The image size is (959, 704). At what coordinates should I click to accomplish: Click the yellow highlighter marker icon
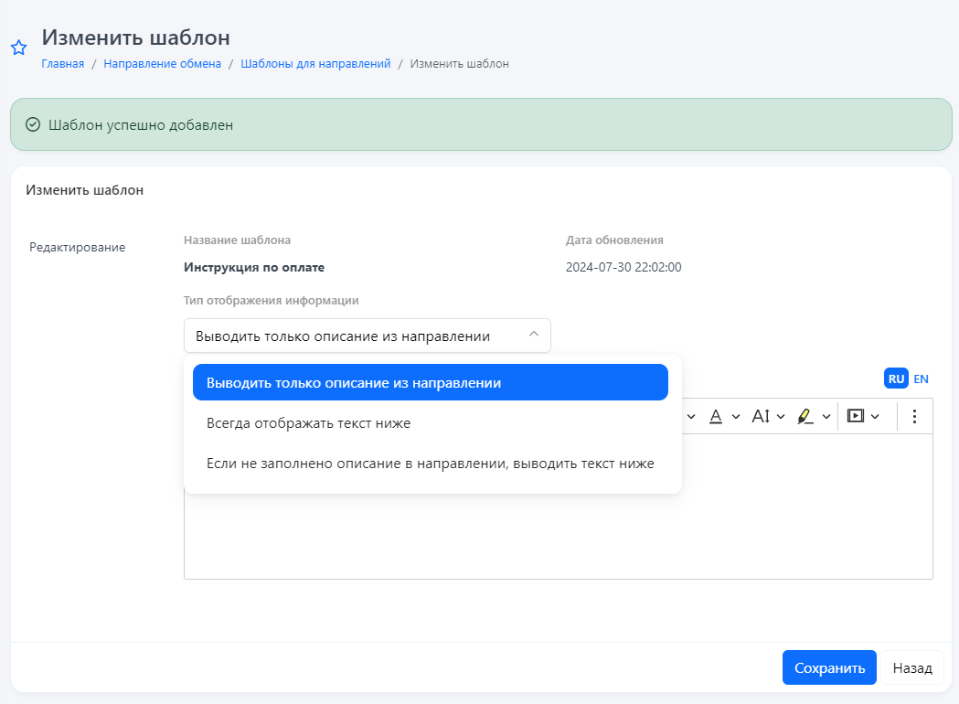(805, 416)
